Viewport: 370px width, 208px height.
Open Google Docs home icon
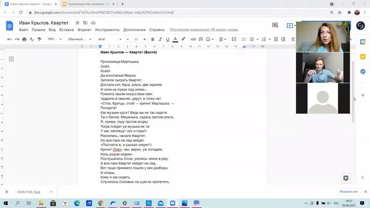point(9,25)
